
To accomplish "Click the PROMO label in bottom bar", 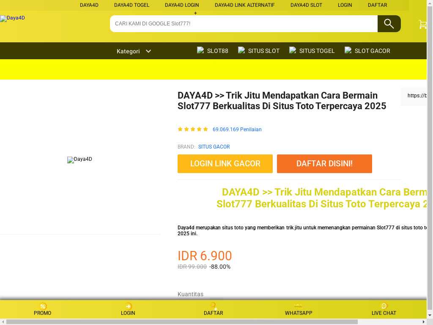I will (x=43, y=313).
